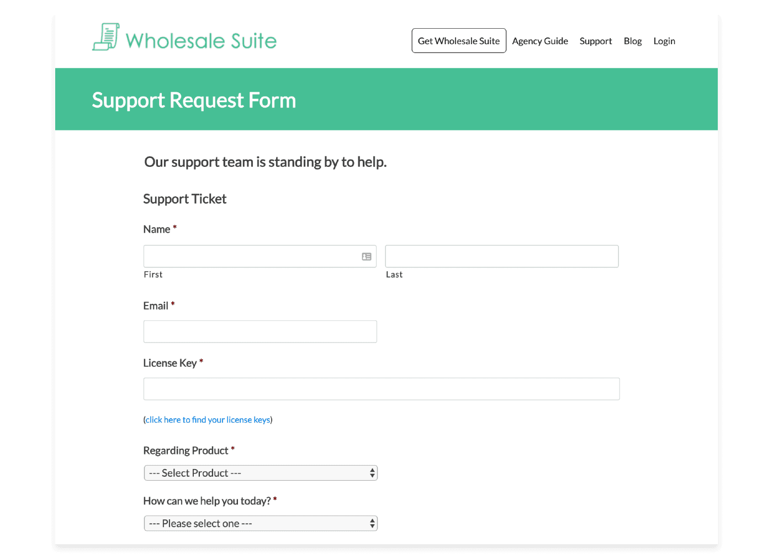Click the stepper arrows on Please select one dropdown

[x=372, y=523]
